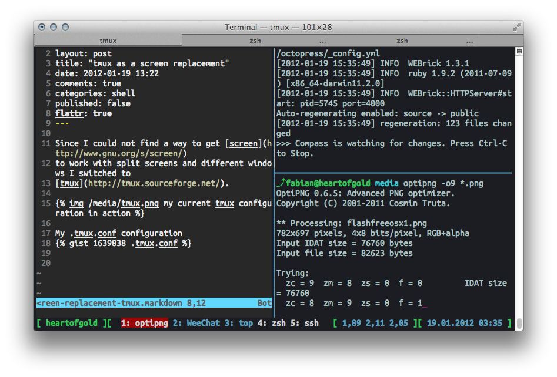Click cursor position '8,12' in vim status
The width and height of the screenshot is (557, 377).
point(196,303)
